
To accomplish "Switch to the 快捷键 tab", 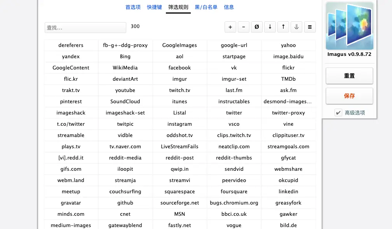I will [x=155, y=7].
